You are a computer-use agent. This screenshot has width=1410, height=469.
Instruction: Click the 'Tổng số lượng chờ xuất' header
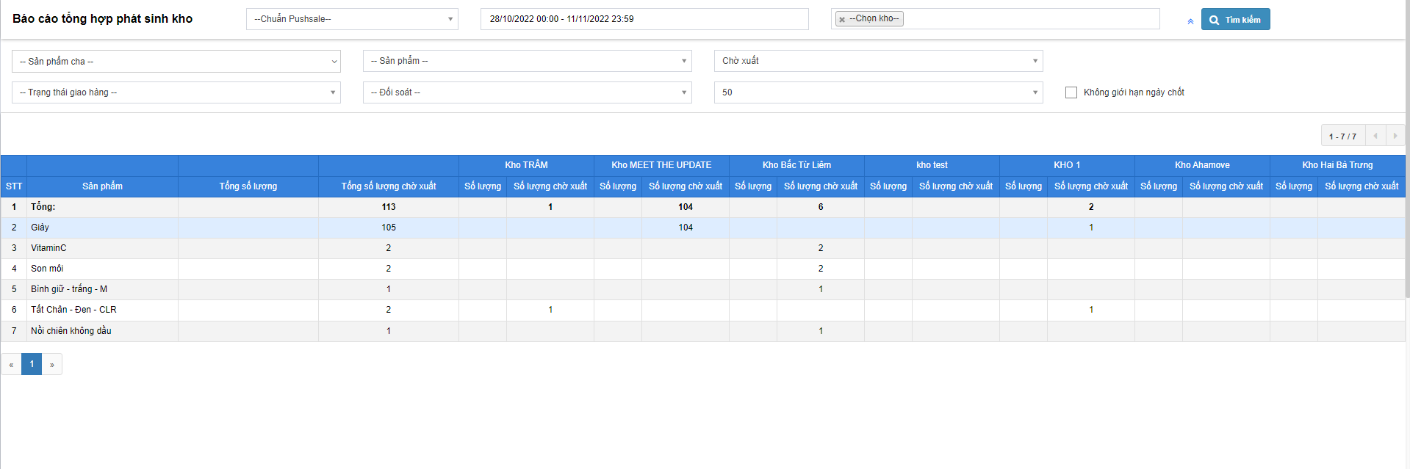pos(388,186)
